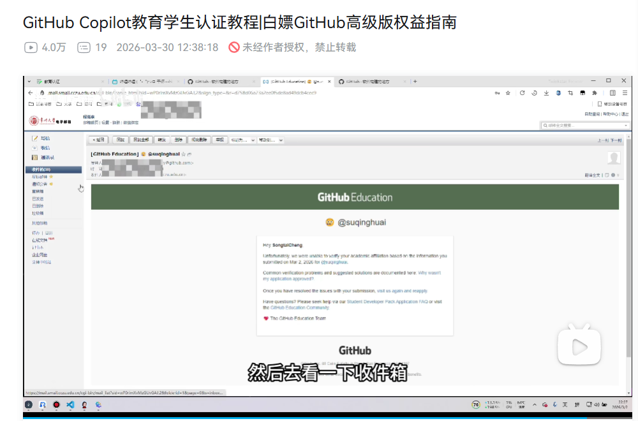Image resolution: width=638 pixels, height=421 pixels.
Task: Open the extensions puzzle icon
Action: pos(595,92)
